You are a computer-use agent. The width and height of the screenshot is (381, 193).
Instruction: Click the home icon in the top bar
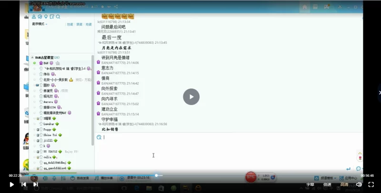pos(305,7)
